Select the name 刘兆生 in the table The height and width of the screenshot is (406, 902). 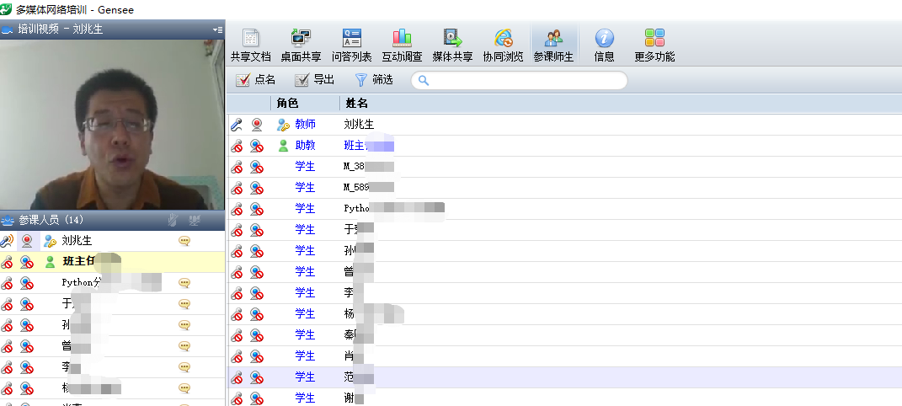point(359,124)
